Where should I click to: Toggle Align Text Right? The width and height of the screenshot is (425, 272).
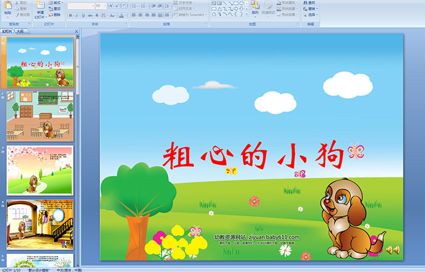pos(147,15)
